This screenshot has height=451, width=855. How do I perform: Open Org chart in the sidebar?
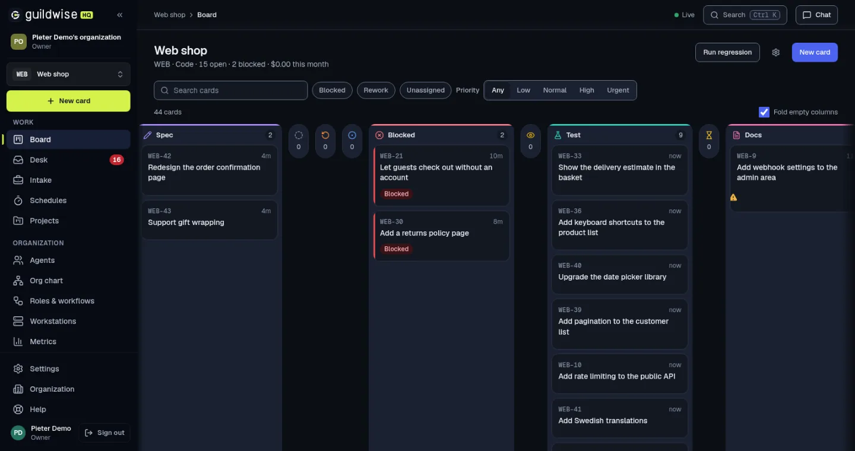68,280
